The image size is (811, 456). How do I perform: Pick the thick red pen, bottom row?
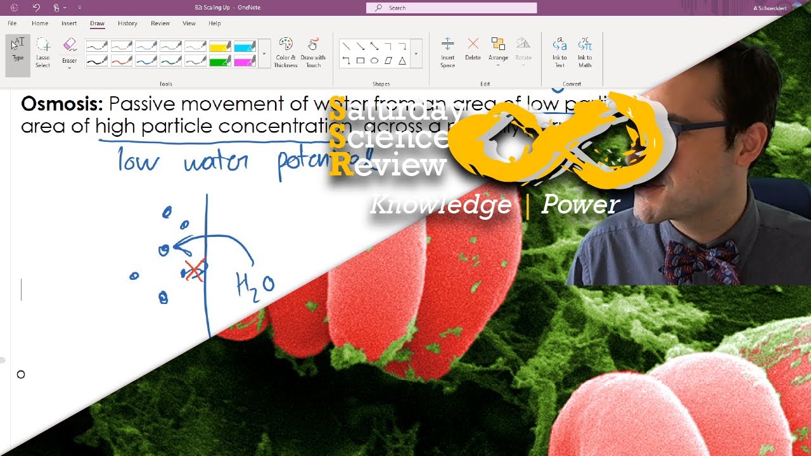122,61
